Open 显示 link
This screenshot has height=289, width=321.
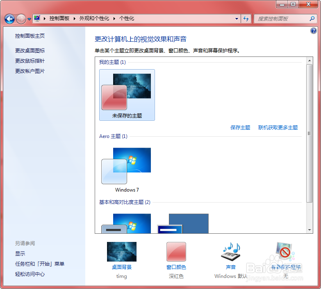[x=20, y=254]
